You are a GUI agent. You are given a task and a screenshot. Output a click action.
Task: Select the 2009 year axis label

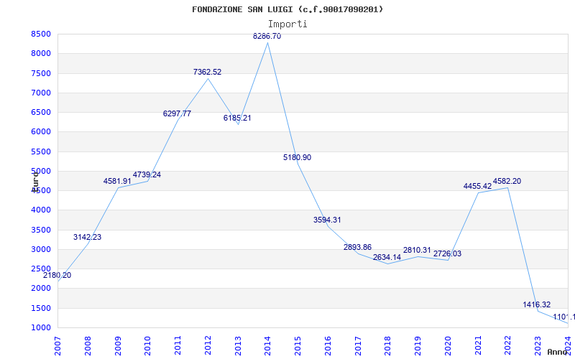pyautogui.click(x=118, y=346)
